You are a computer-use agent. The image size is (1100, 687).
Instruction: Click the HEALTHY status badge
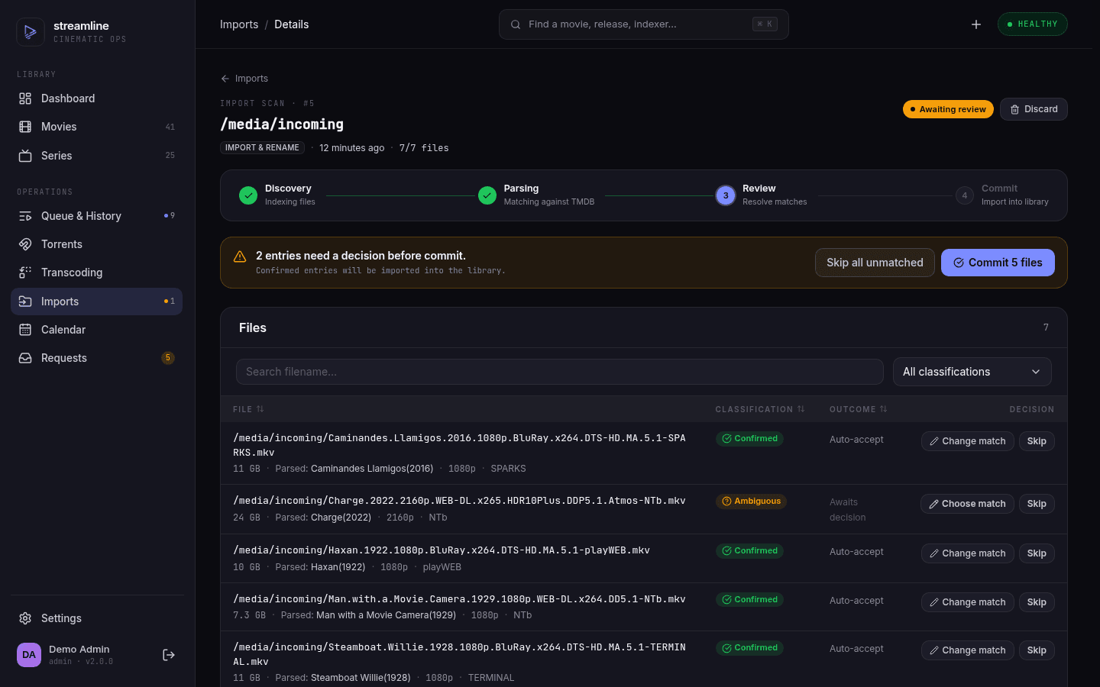(x=1033, y=24)
